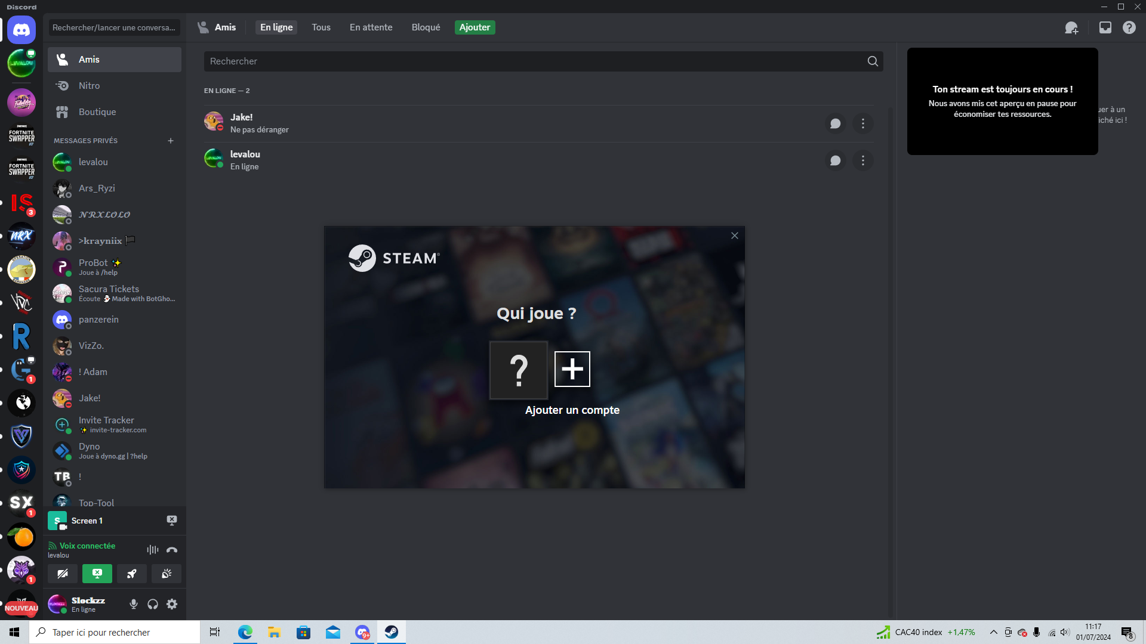Open the help icon
Viewport: 1146px width, 644px height.
tap(1129, 27)
